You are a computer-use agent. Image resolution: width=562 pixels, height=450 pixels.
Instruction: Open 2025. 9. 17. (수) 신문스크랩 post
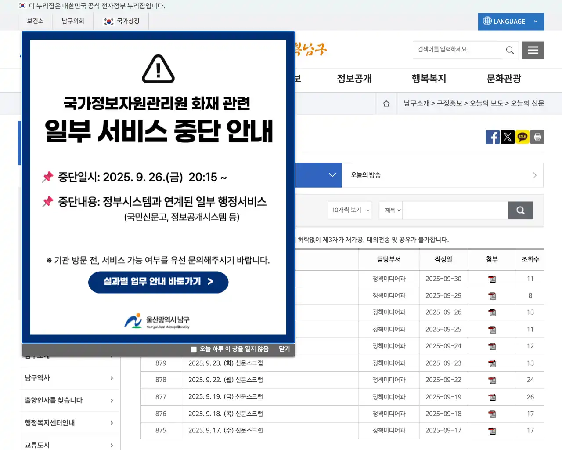[226, 430]
